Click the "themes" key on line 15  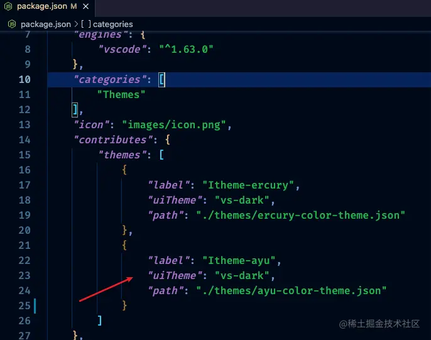click(122, 155)
